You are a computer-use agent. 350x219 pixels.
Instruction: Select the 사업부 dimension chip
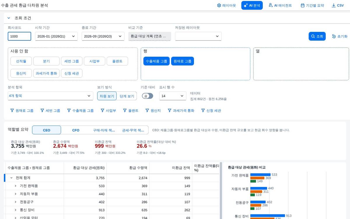pos(94,61)
